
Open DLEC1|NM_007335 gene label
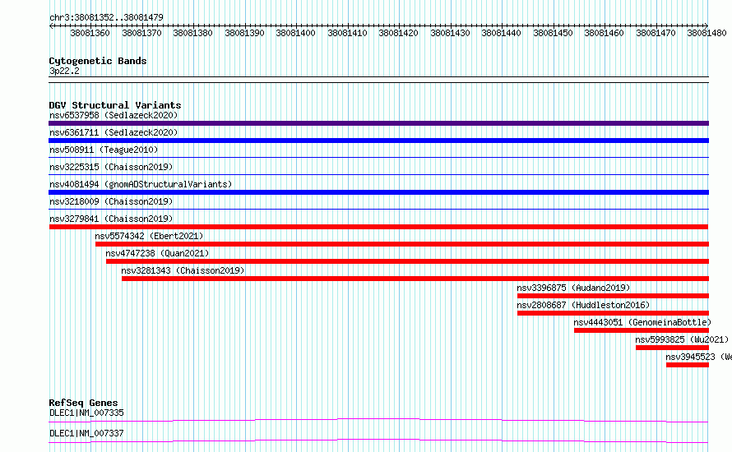tap(86, 413)
